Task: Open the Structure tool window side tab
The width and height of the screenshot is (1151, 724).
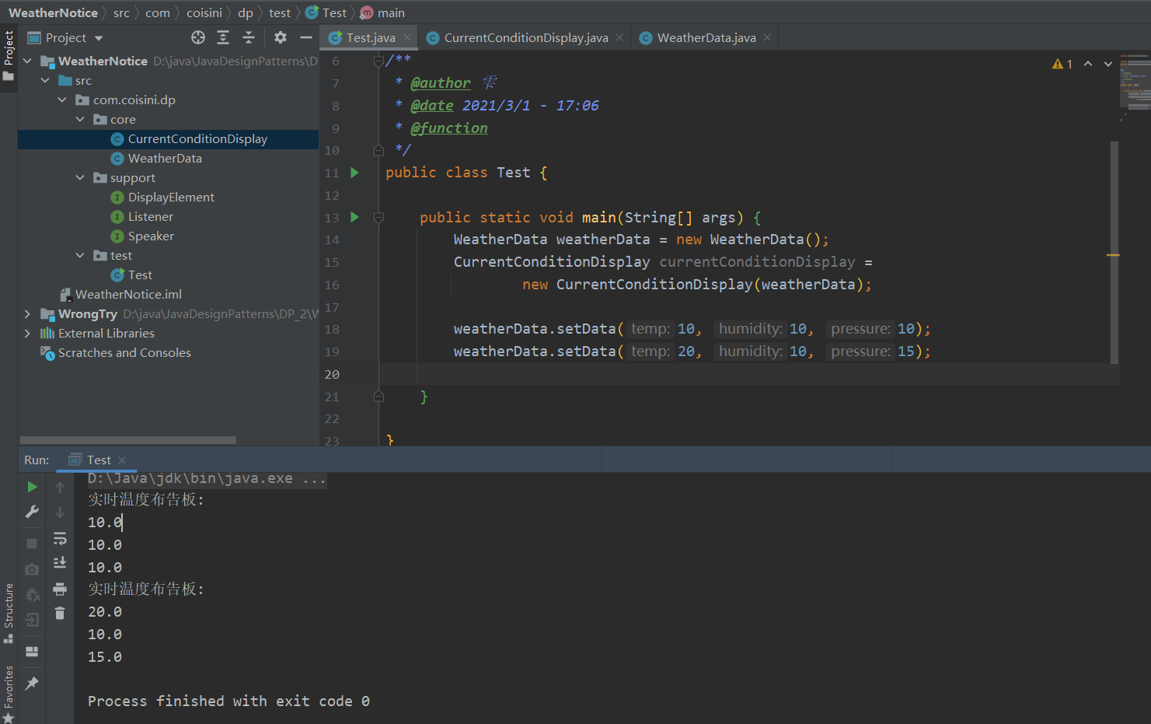Action: click(x=9, y=613)
